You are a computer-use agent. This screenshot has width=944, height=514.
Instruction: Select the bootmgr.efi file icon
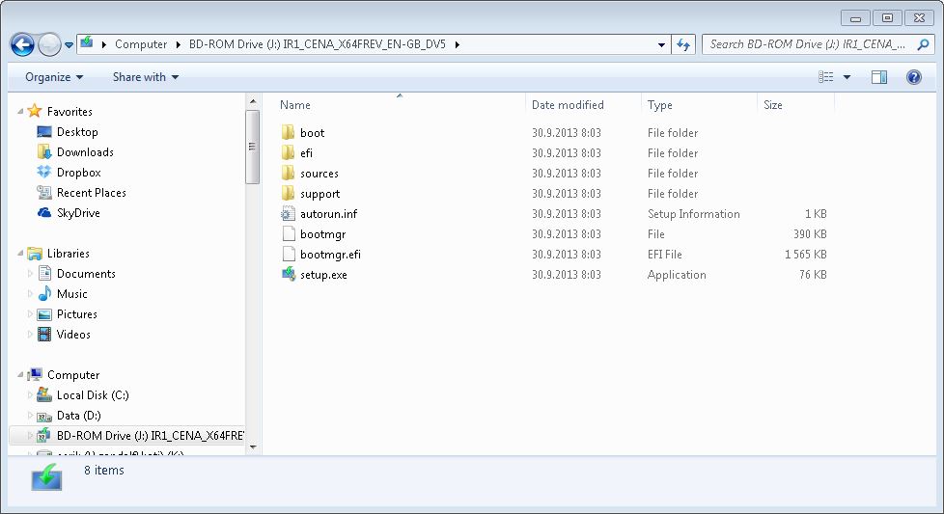(289, 255)
